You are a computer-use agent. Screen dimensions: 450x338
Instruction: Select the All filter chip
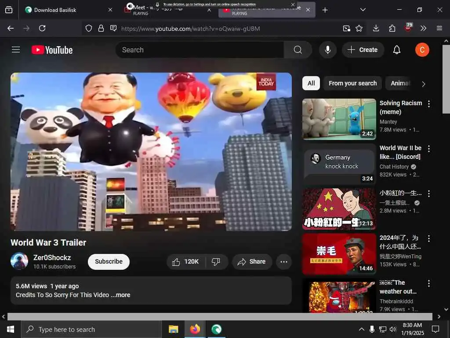(311, 83)
